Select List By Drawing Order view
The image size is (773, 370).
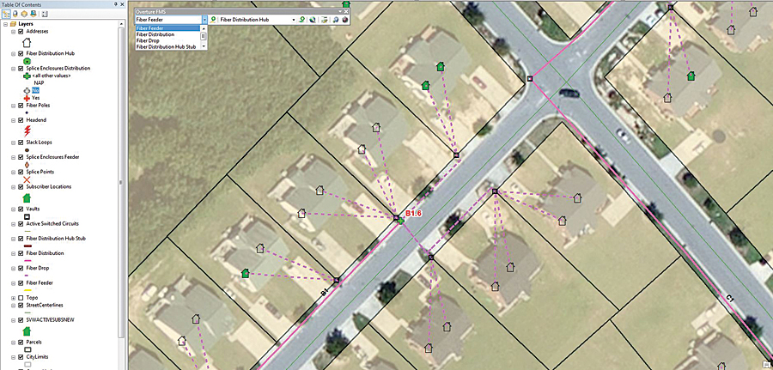tap(5, 14)
